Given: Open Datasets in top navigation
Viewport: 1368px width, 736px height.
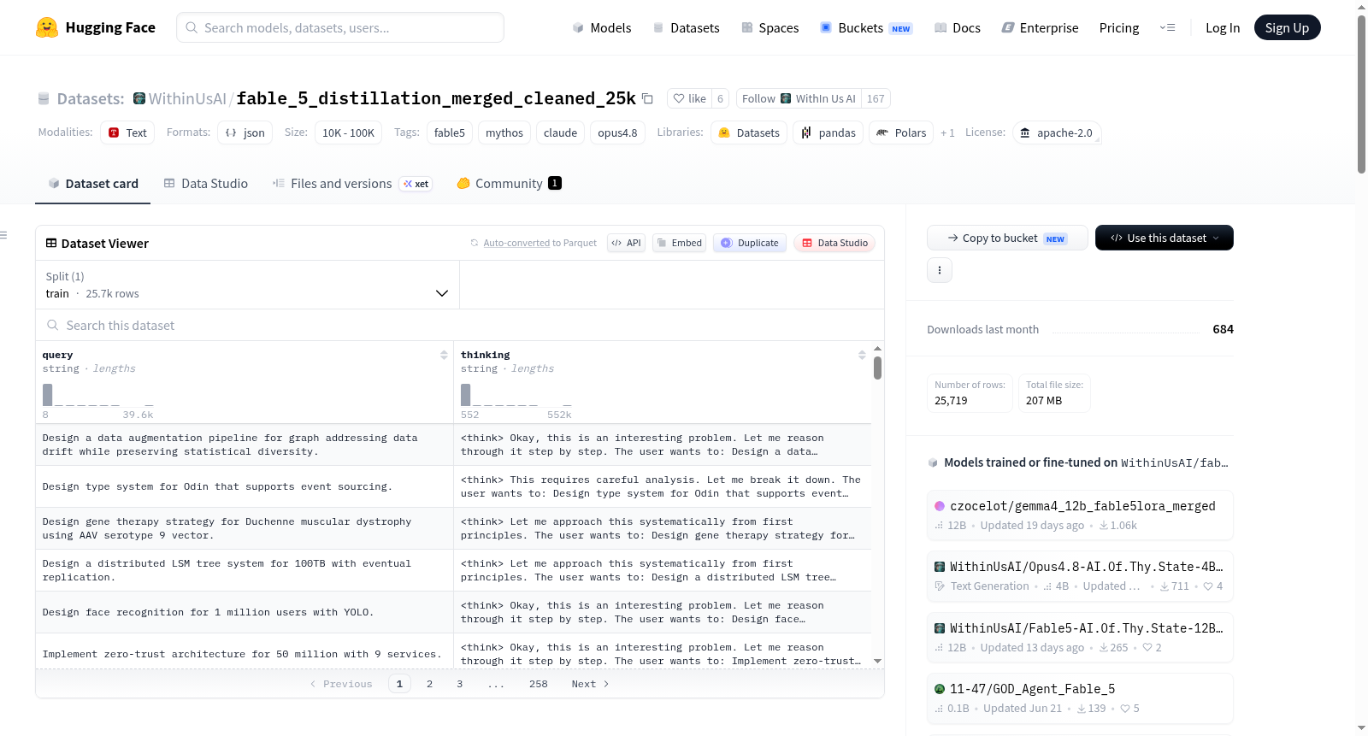Looking at the screenshot, I should tap(686, 27).
